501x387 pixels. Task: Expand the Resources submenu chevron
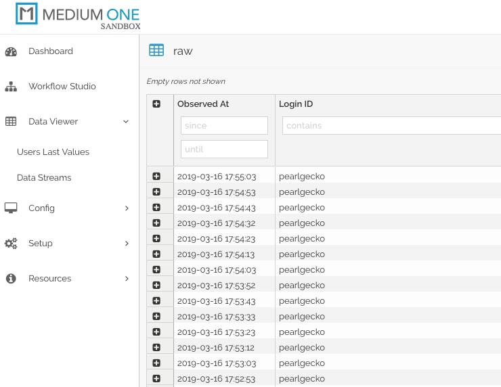(127, 279)
